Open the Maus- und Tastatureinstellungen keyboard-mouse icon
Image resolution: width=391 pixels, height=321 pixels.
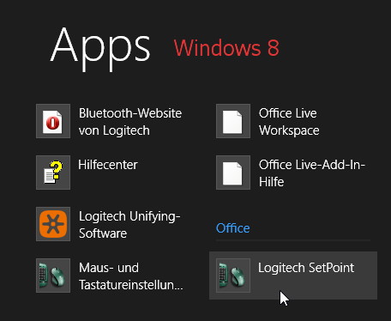(53, 276)
